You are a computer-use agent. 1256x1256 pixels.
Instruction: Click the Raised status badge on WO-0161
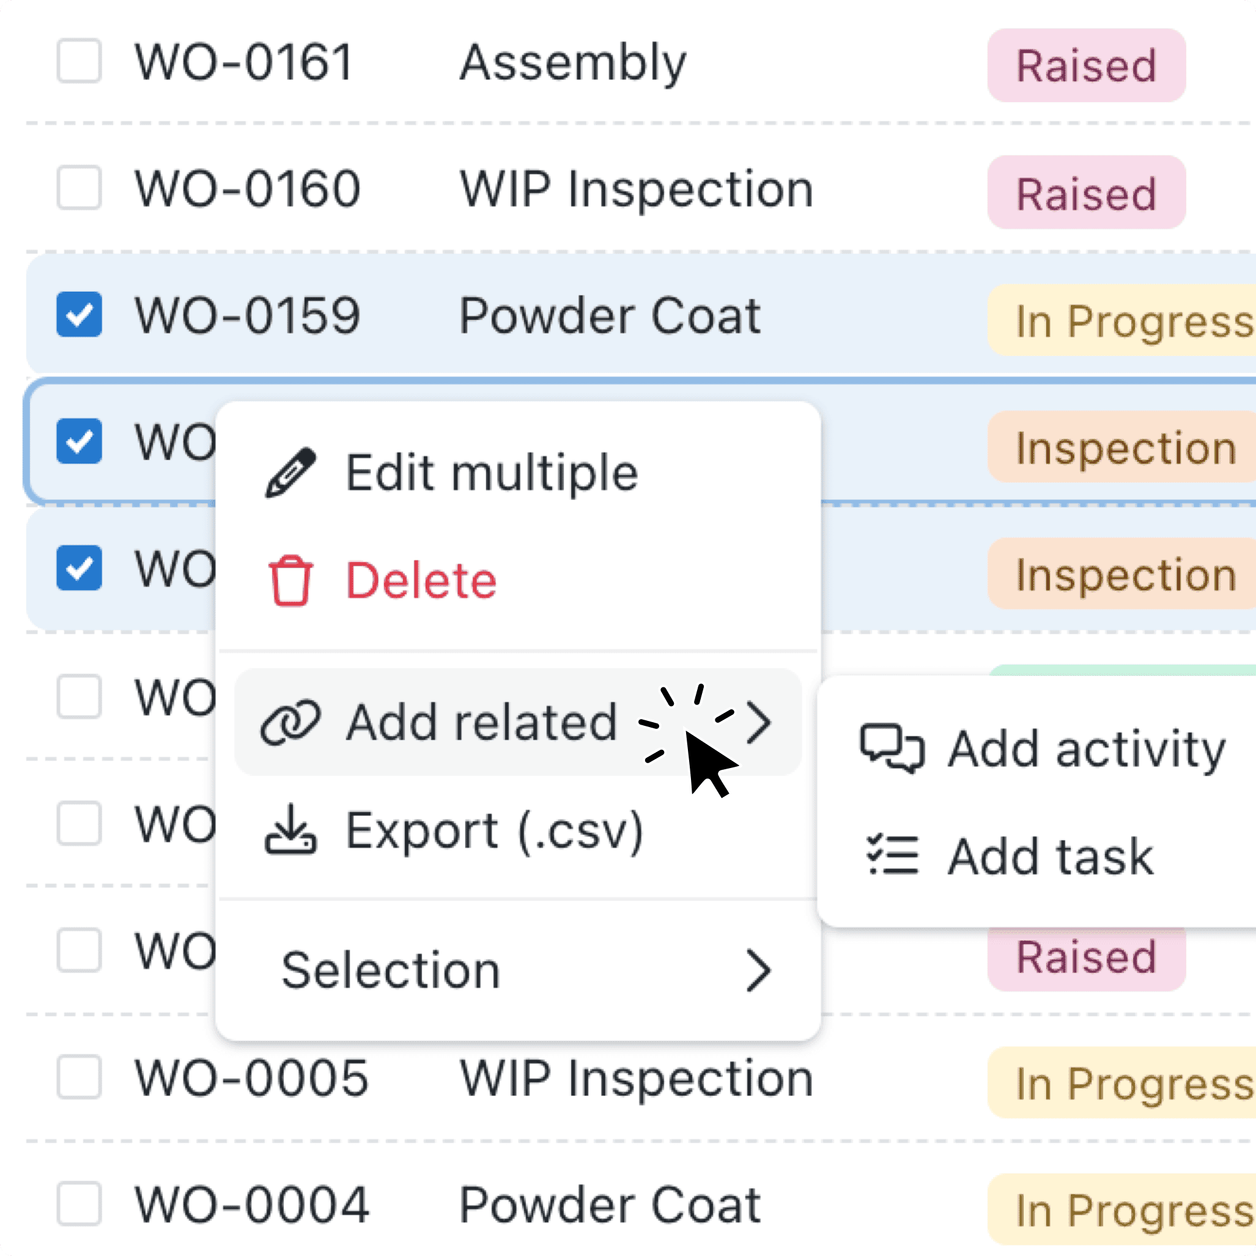coord(1085,65)
